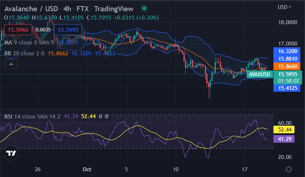305x177 pixels.
Task: Click the TradingView logo icon
Action: pyautogui.click(x=11, y=153)
